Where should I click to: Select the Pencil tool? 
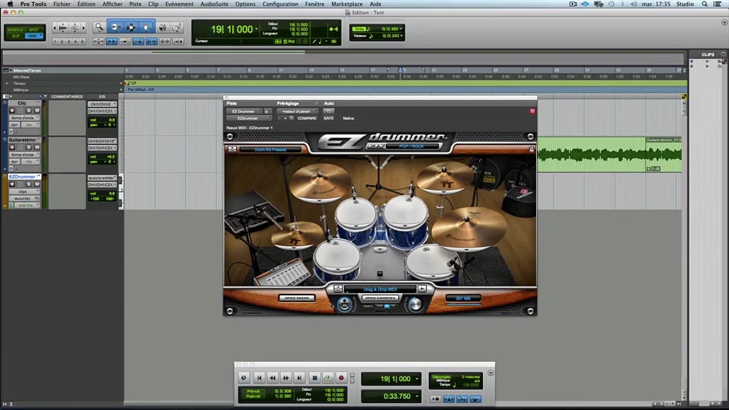177,28
